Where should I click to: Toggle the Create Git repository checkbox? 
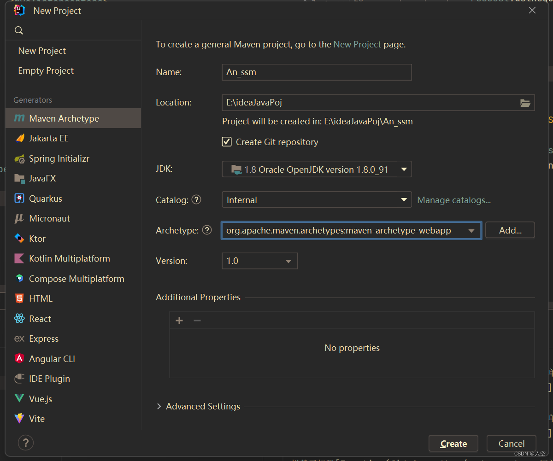(x=227, y=141)
